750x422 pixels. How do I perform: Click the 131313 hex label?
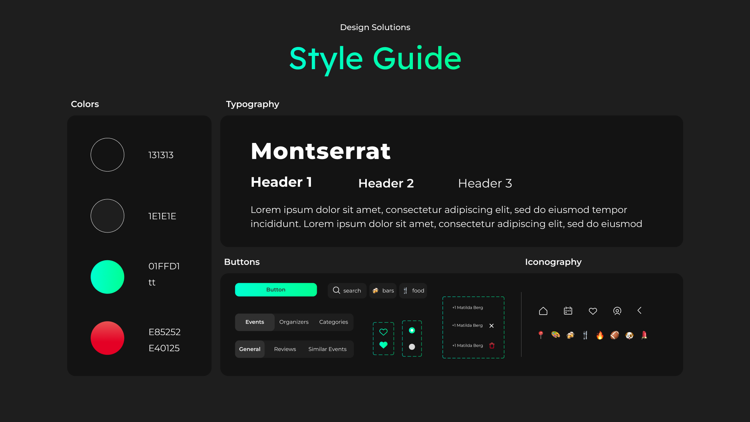(161, 155)
